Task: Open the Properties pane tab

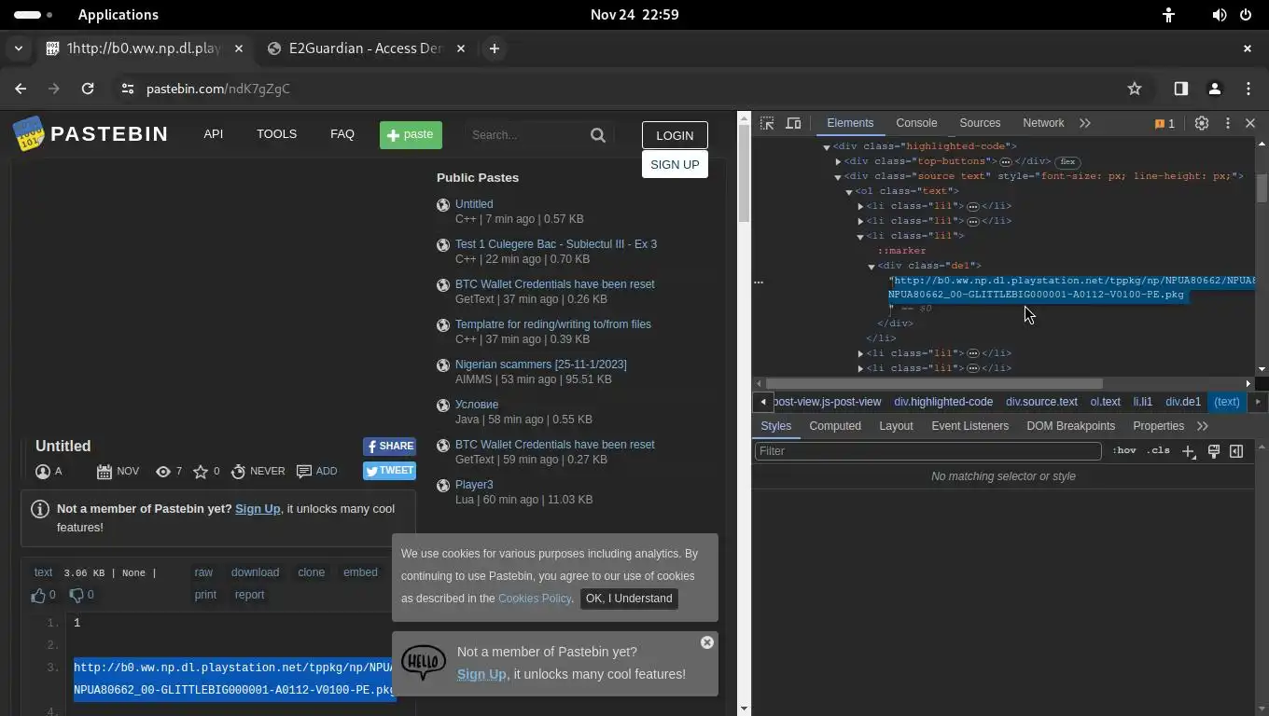Action: [x=1158, y=426]
